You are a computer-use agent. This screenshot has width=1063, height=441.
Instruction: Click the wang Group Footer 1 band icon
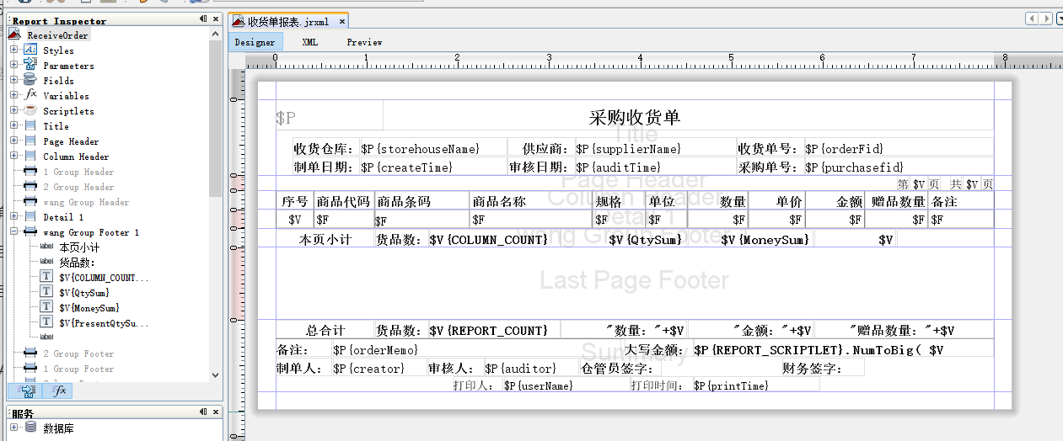tap(30, 232)
